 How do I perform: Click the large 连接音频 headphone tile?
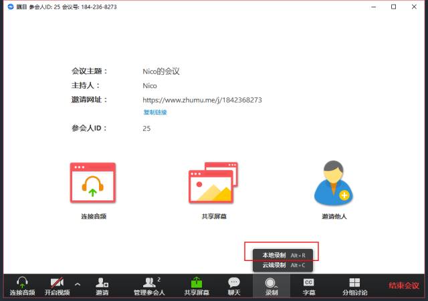[x=93, y=183]
